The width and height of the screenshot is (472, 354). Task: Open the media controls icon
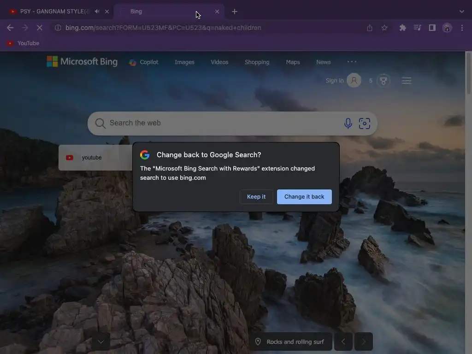(x=417, y=28)
